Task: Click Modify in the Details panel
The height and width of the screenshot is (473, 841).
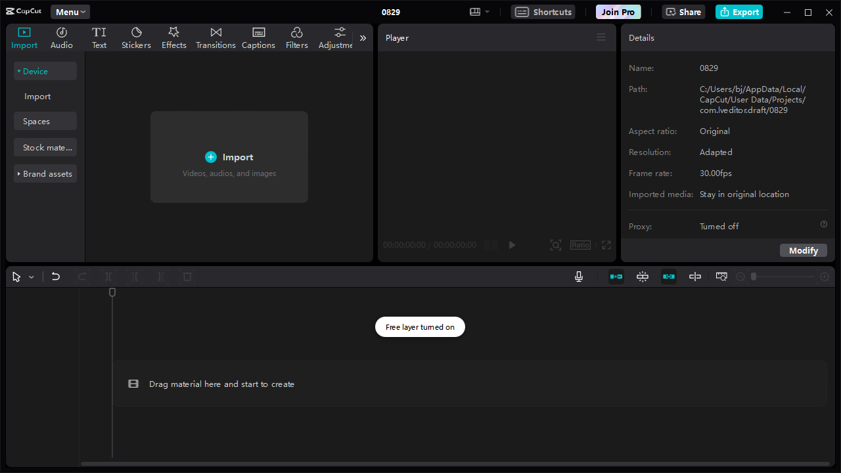Action: coord(803,250)
